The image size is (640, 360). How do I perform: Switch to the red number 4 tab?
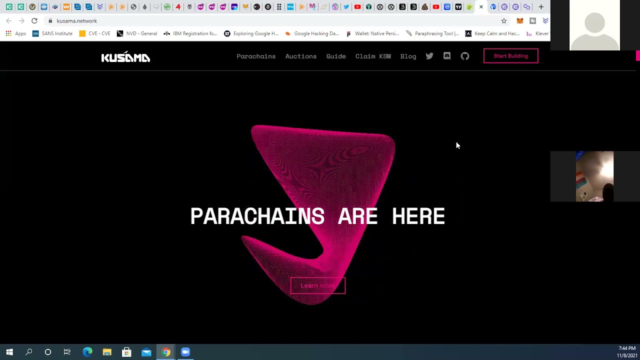pyautogui.click(x=178, y=7)
